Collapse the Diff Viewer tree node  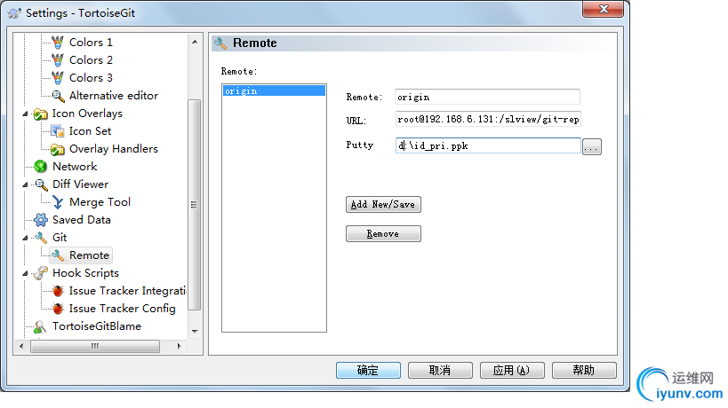26,184
